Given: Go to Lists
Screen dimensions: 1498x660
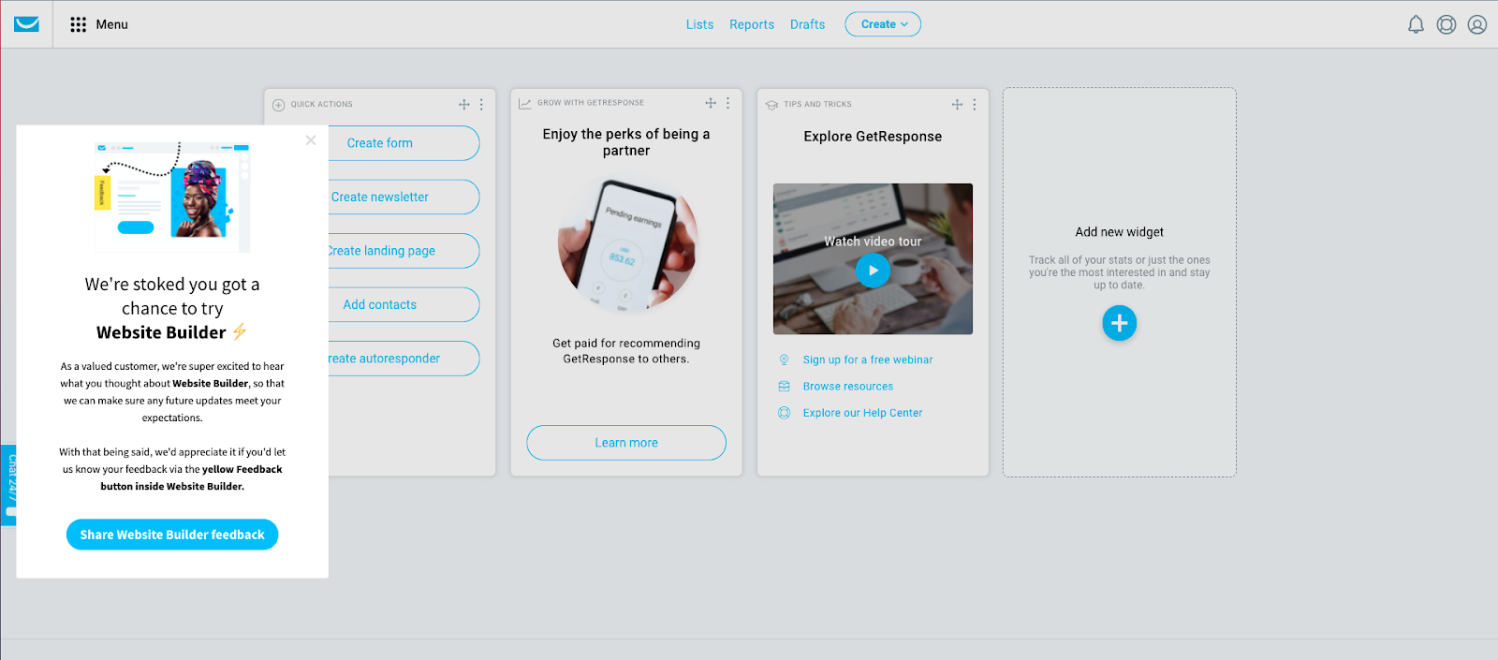Looking at the screenshot, I should [699, 24].
